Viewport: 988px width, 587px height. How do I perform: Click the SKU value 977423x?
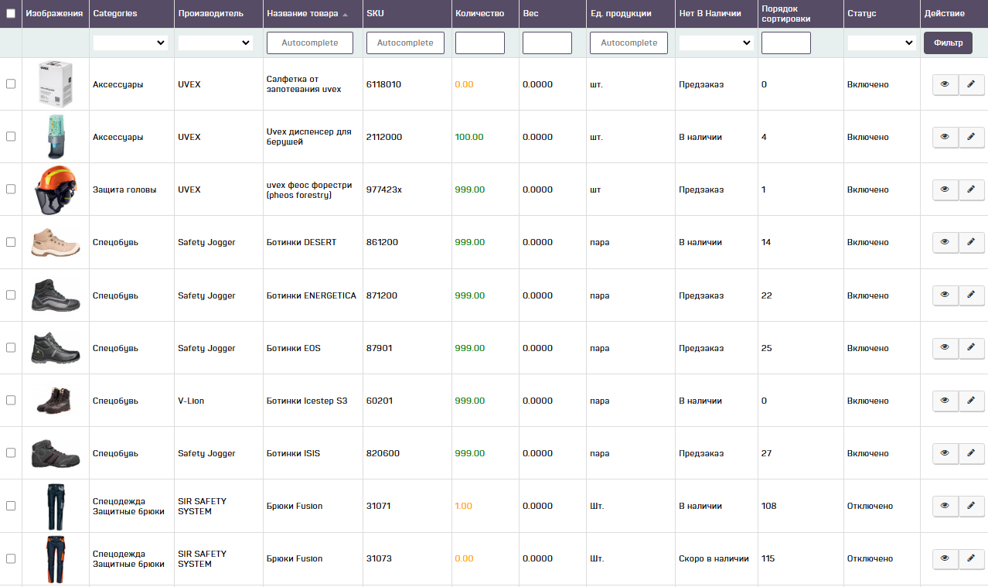tap(384, 189)
